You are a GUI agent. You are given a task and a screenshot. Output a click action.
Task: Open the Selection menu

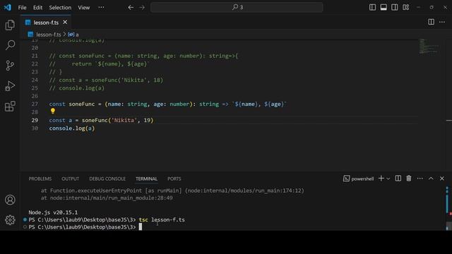tap(60, 8)
